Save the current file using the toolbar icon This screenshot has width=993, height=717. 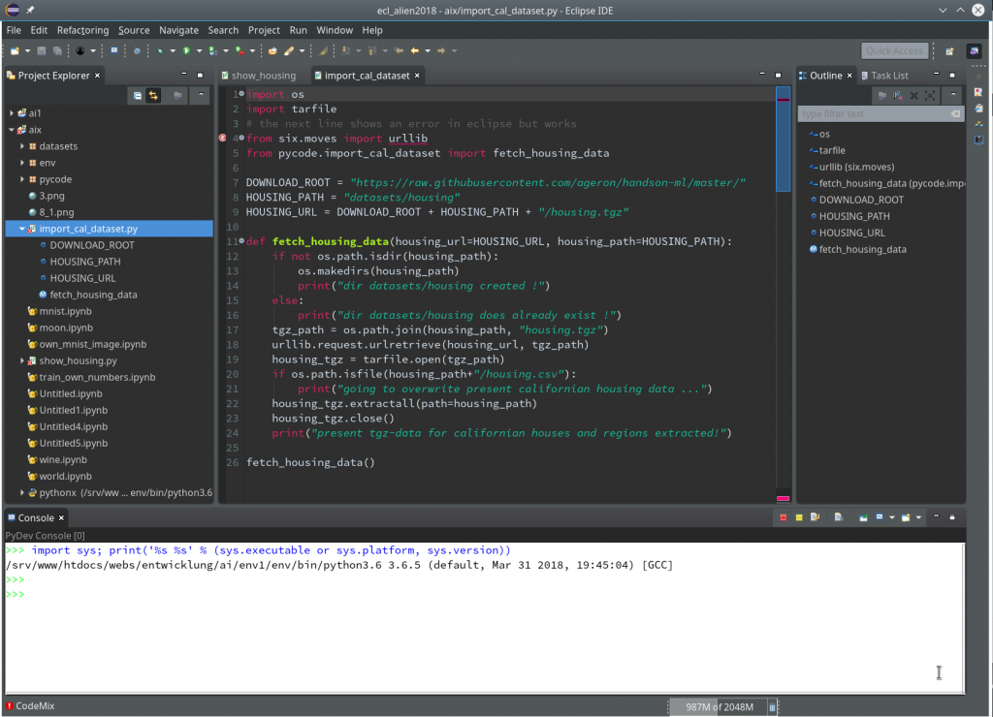pyautogui.click(x=43, y=49)
